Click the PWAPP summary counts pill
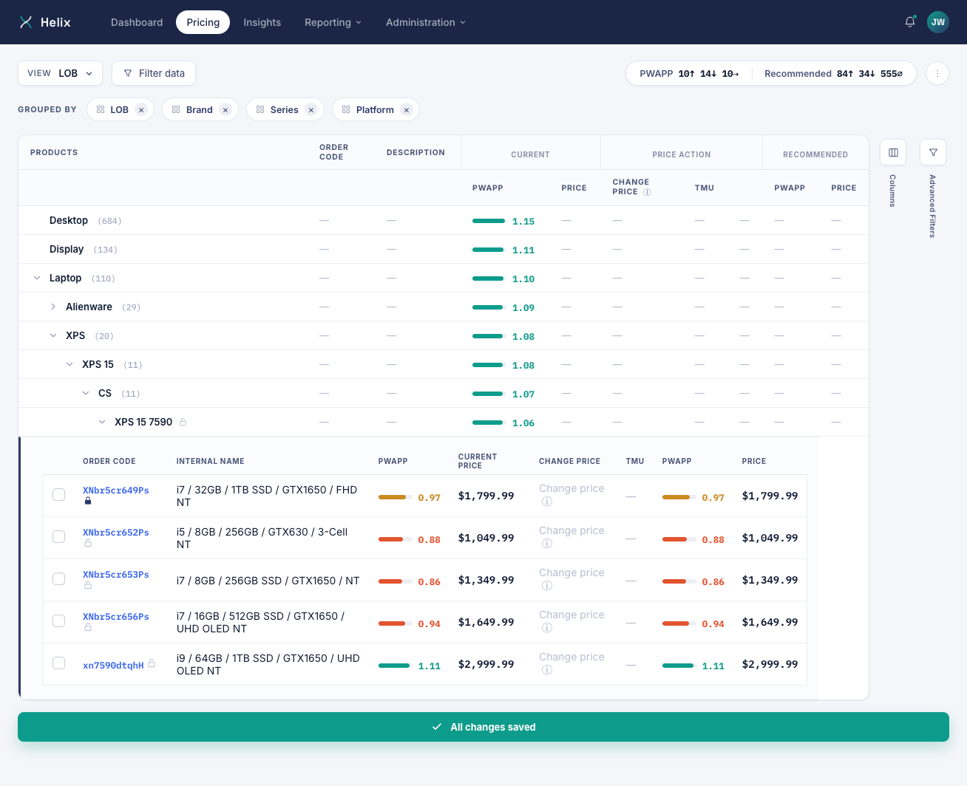 (x=689, y=74)
